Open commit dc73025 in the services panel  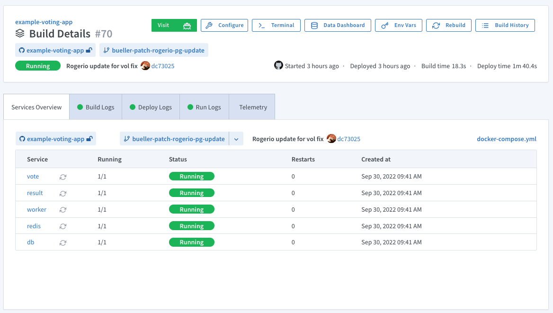coord(349,139)
